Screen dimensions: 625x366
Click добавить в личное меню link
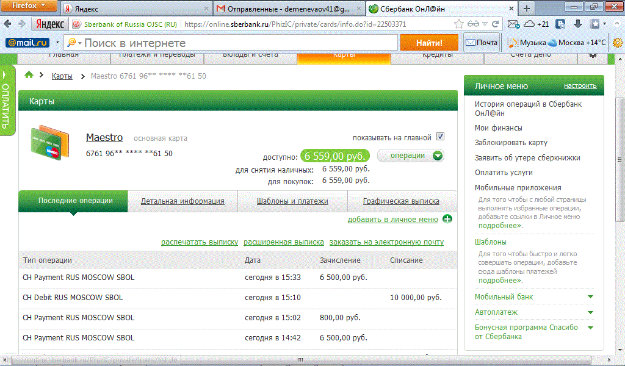point(392,220)
